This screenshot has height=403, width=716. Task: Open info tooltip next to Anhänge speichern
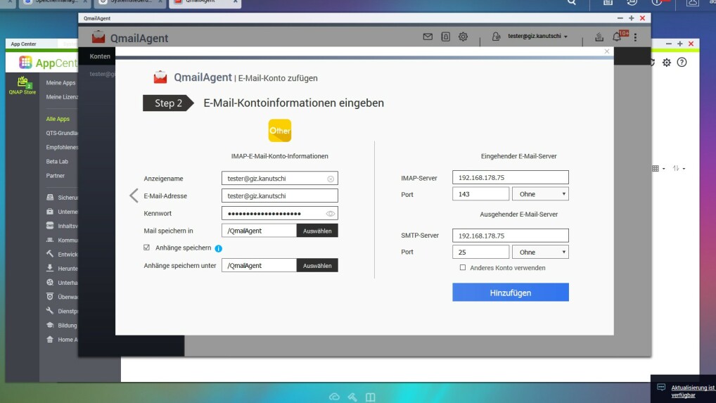218,248
